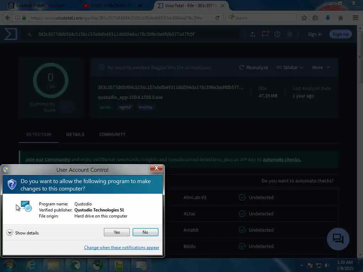Open Change when these notifications appear link
This screenshot has height=272, width=363.
(x=122, y=248)
